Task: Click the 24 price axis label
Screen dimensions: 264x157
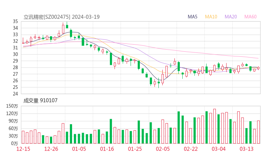Action: pos(15,94)
